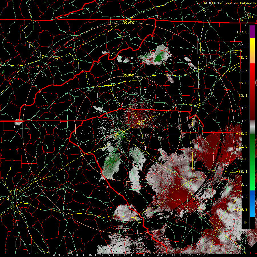This screenshot has width=257, height=257.
Task: Select the -47.6 velocity scale value
Action: tap(242, 159)
